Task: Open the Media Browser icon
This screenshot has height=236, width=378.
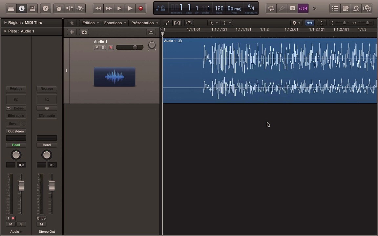Action: (367, 9)
